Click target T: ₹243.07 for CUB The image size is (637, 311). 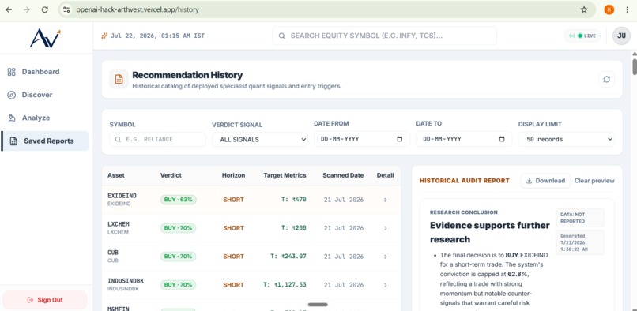pyautogui.click(x=288, y=257)
